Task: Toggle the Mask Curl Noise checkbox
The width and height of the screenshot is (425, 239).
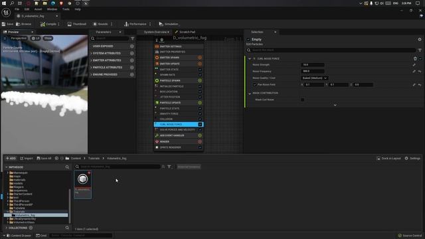Action: [303, 100]
